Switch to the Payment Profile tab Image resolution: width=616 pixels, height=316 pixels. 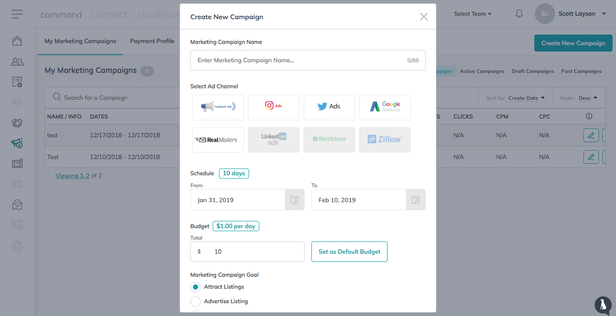(152, 41)
